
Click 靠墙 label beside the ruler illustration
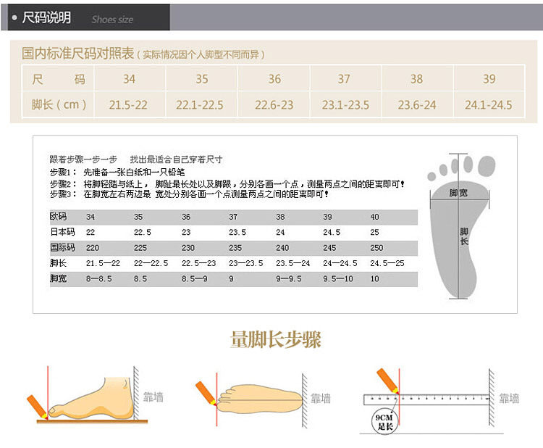pos(509,399)
